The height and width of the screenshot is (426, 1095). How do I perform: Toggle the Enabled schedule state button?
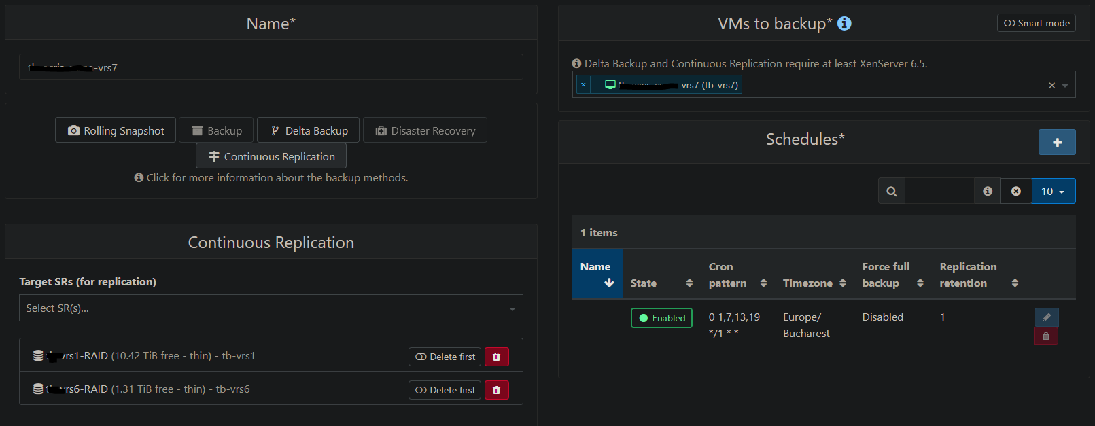(x=661, y=318)
